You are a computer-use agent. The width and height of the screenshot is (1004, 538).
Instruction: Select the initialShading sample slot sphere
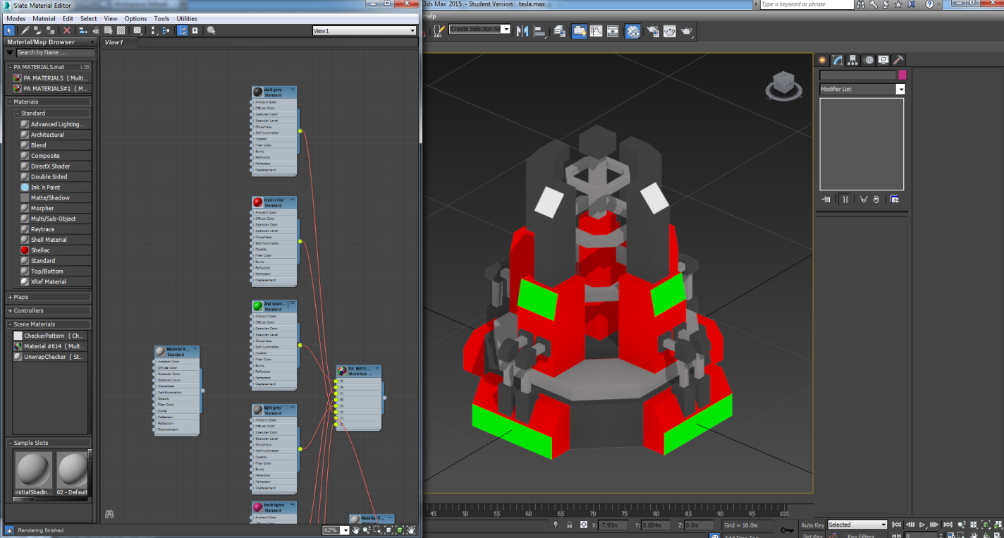click(x=34, y=470)
